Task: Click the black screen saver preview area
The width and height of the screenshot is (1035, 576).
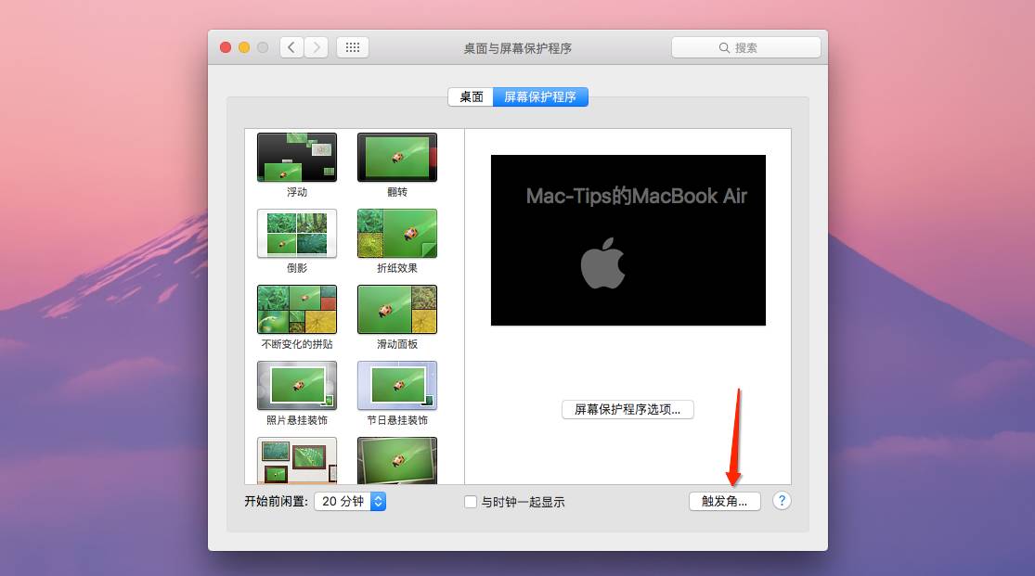Action: (x=627, y=240)
